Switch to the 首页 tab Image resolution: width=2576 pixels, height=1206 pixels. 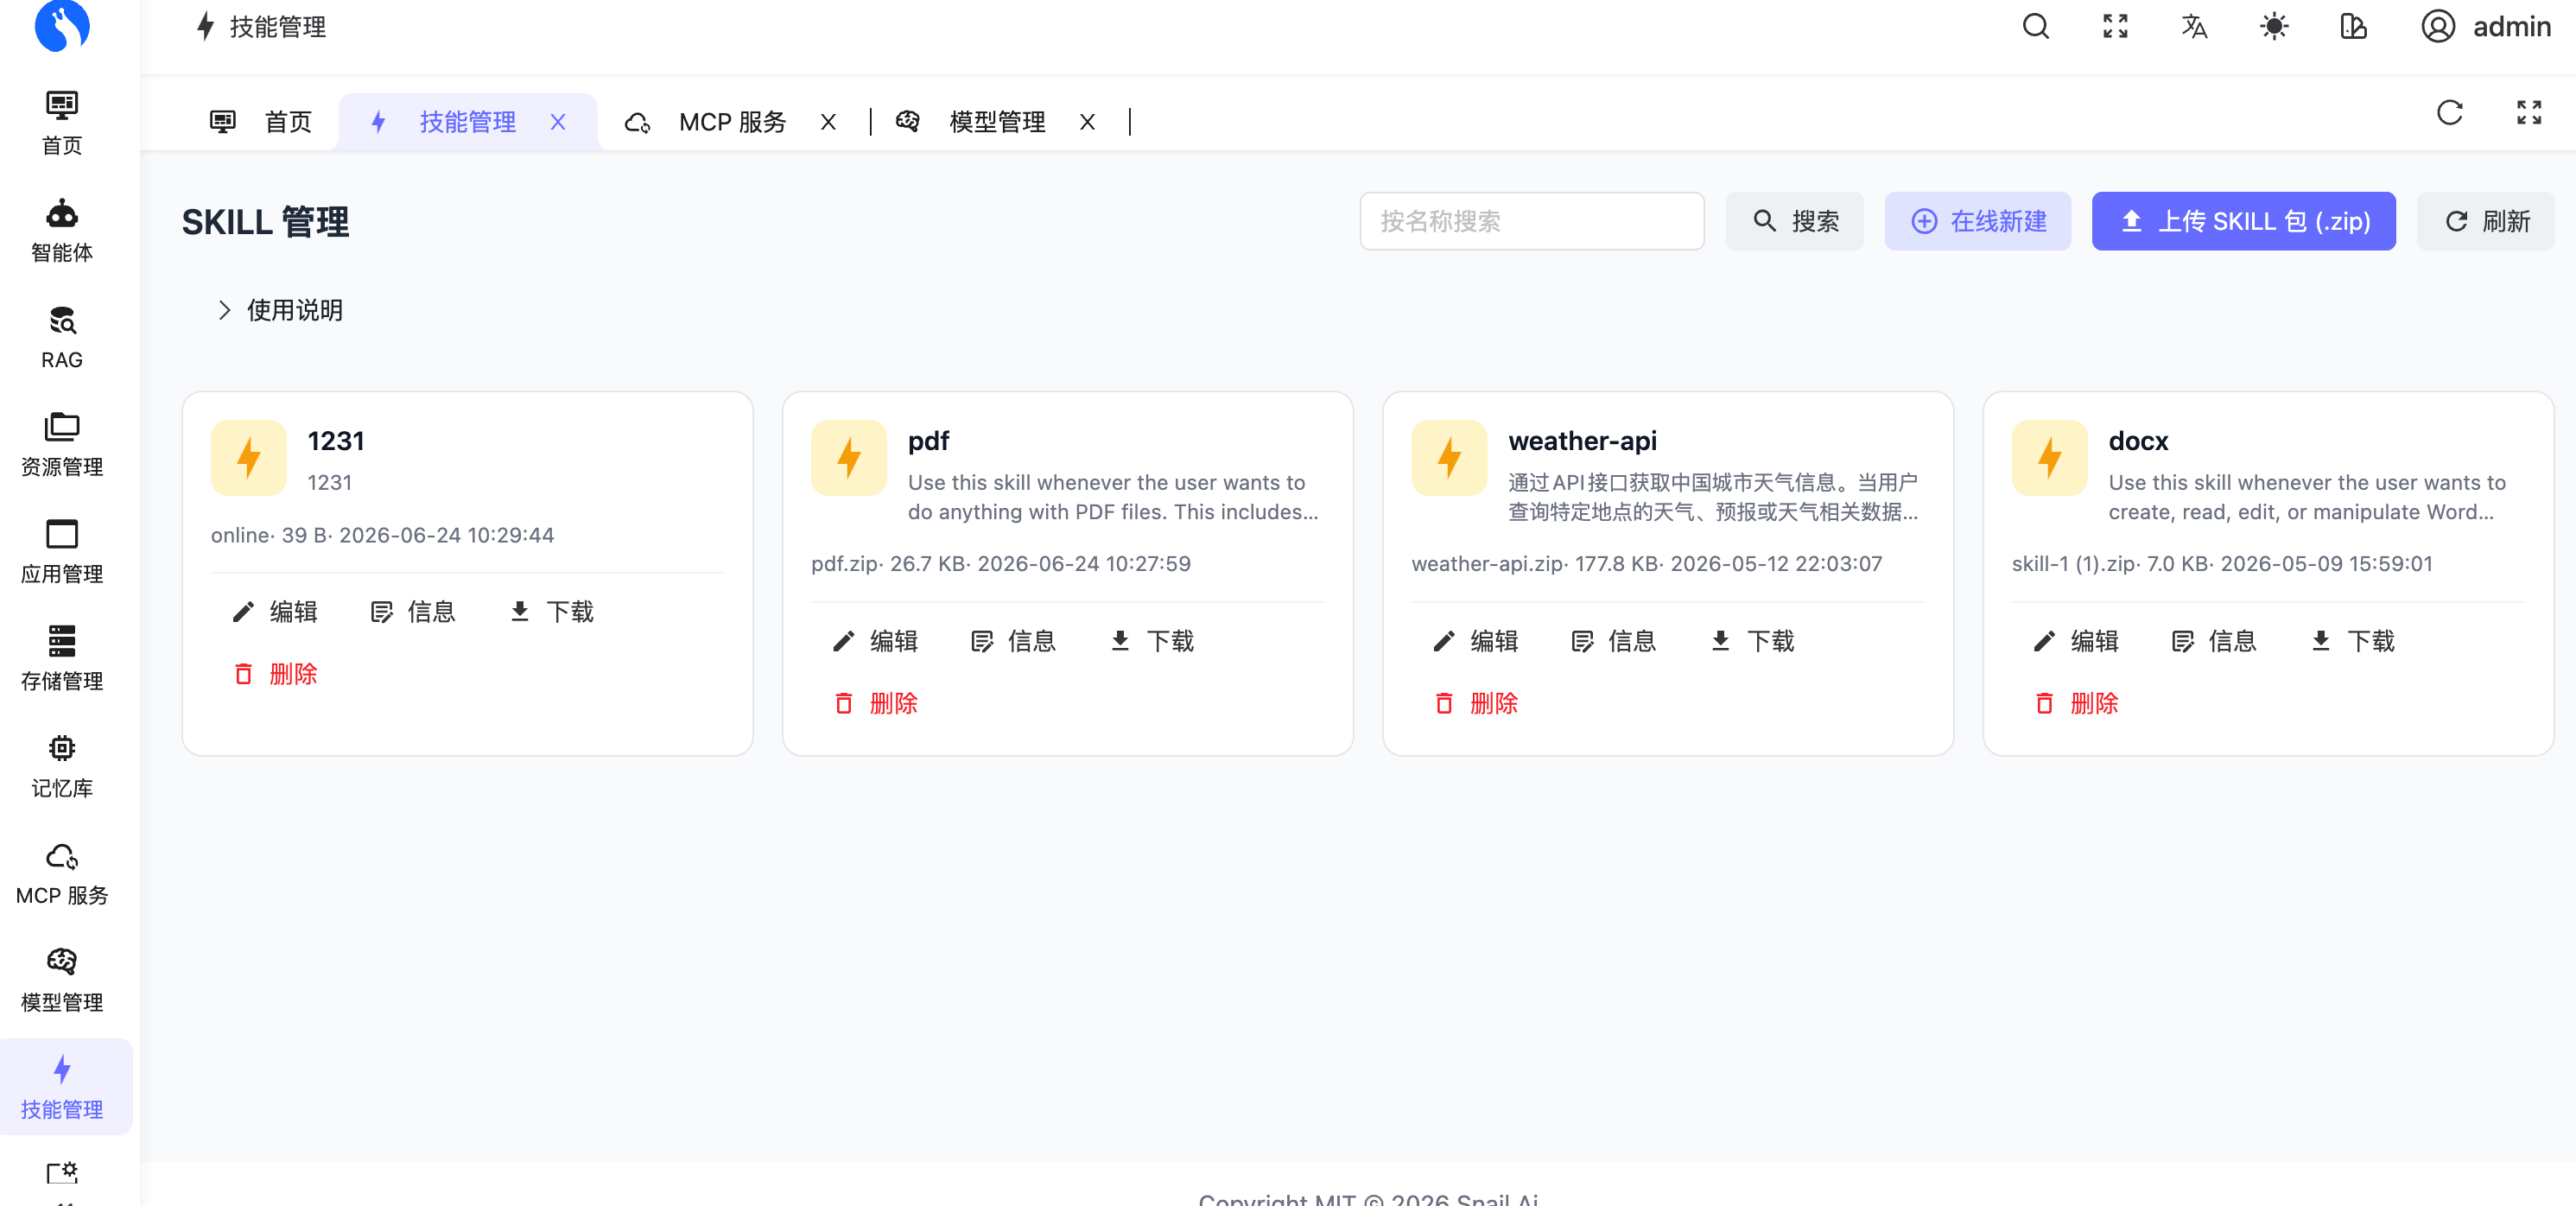pos(262,122)
